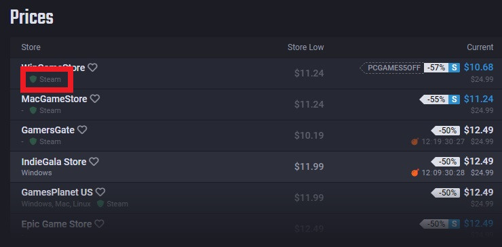502x247 pixels.
Task: Click the Steam shield icon under MacGameStore
Action: (33, 110)
